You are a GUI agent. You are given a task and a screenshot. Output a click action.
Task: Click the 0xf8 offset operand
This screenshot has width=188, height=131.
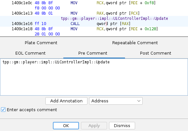(149, 3)
